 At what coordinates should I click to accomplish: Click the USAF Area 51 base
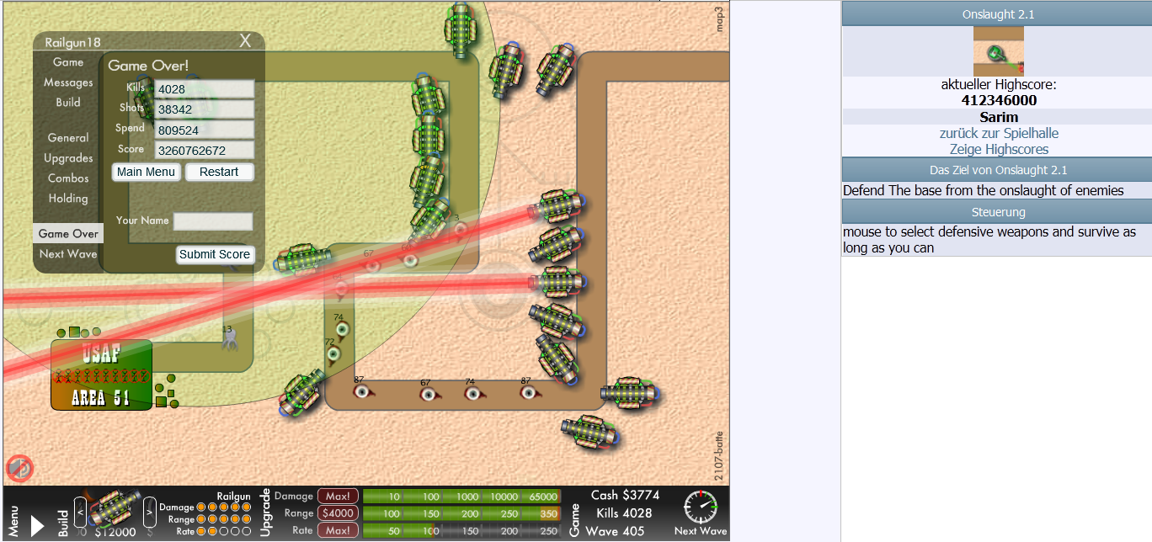point(101,375)
